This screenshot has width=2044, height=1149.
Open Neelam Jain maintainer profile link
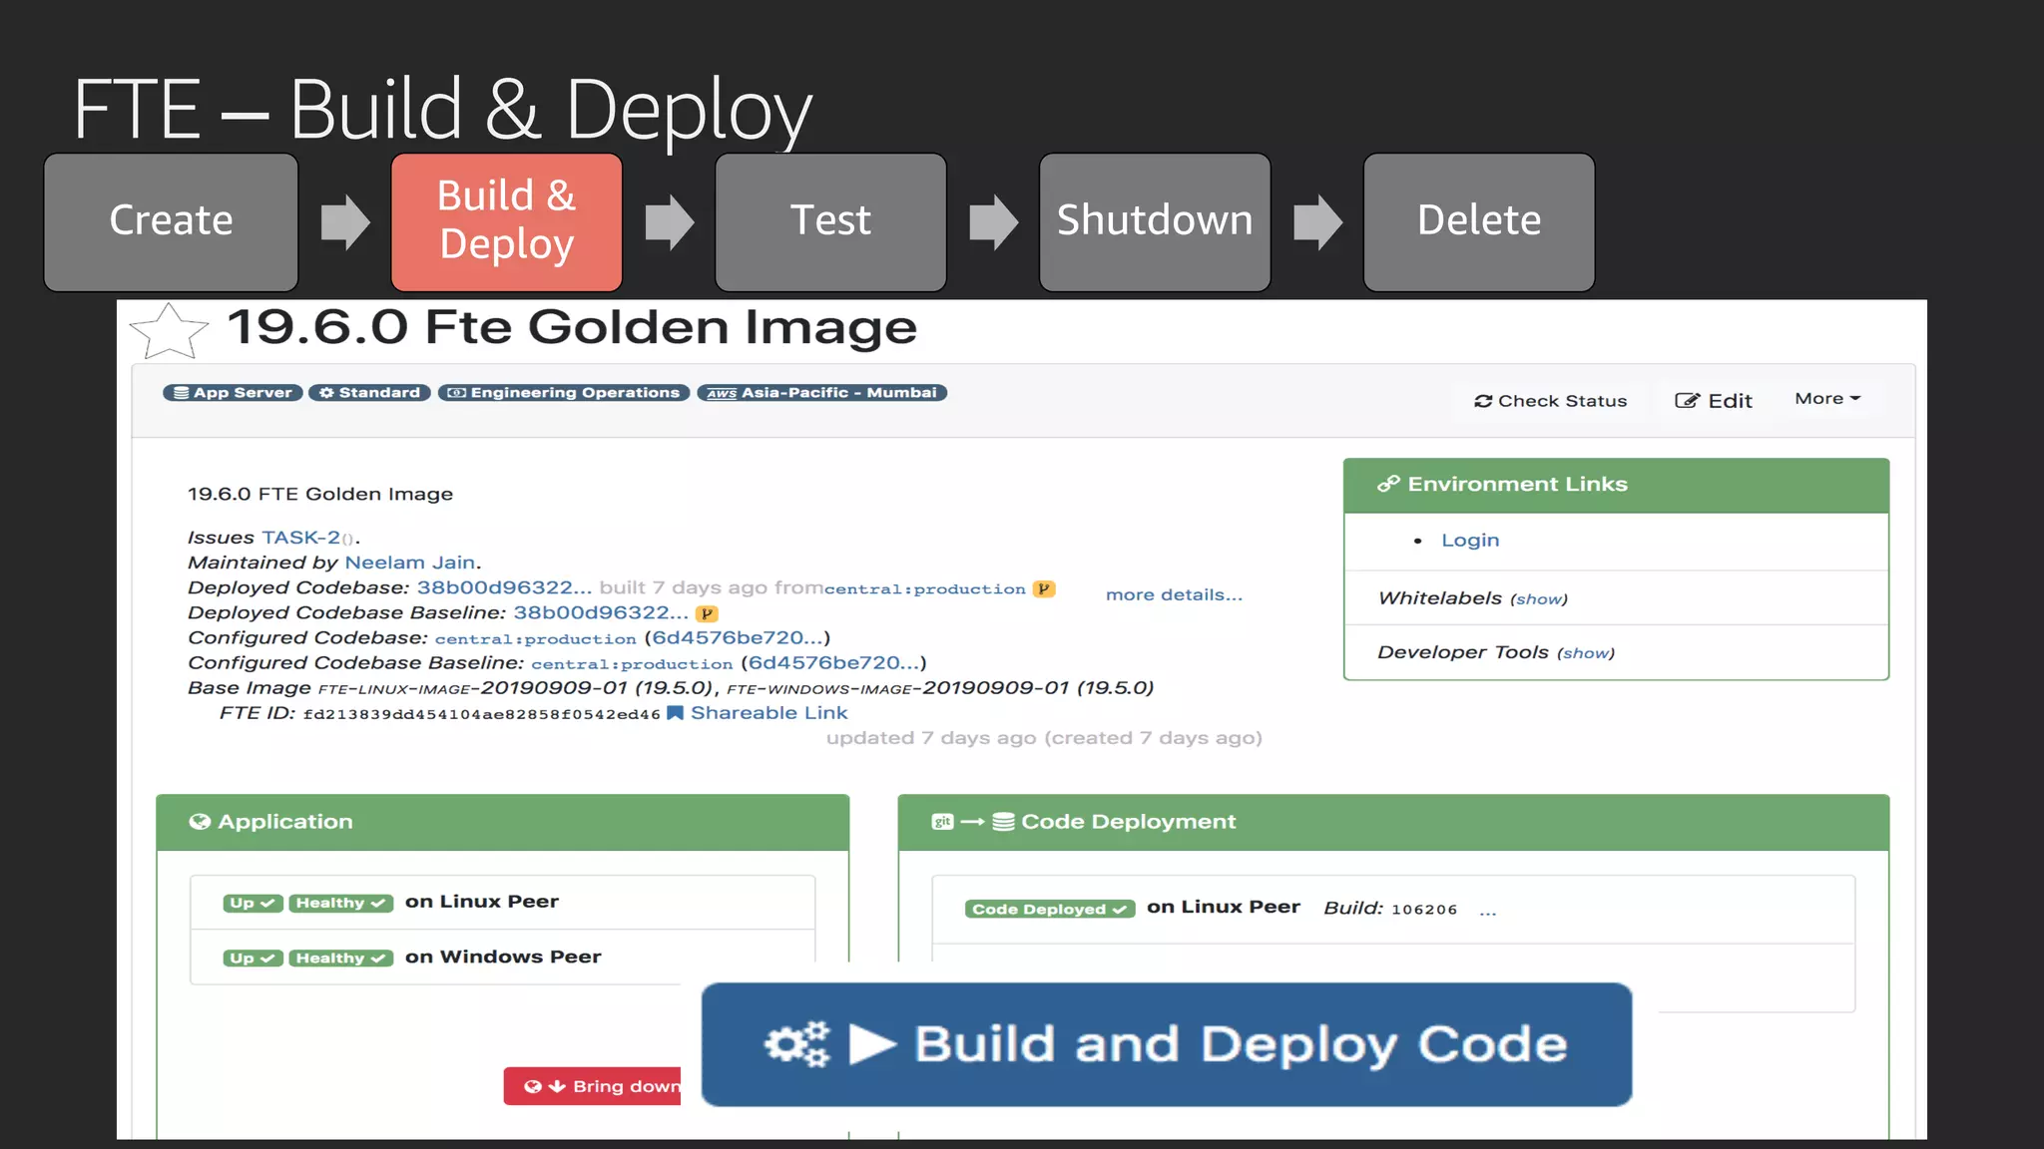(410, 563)
